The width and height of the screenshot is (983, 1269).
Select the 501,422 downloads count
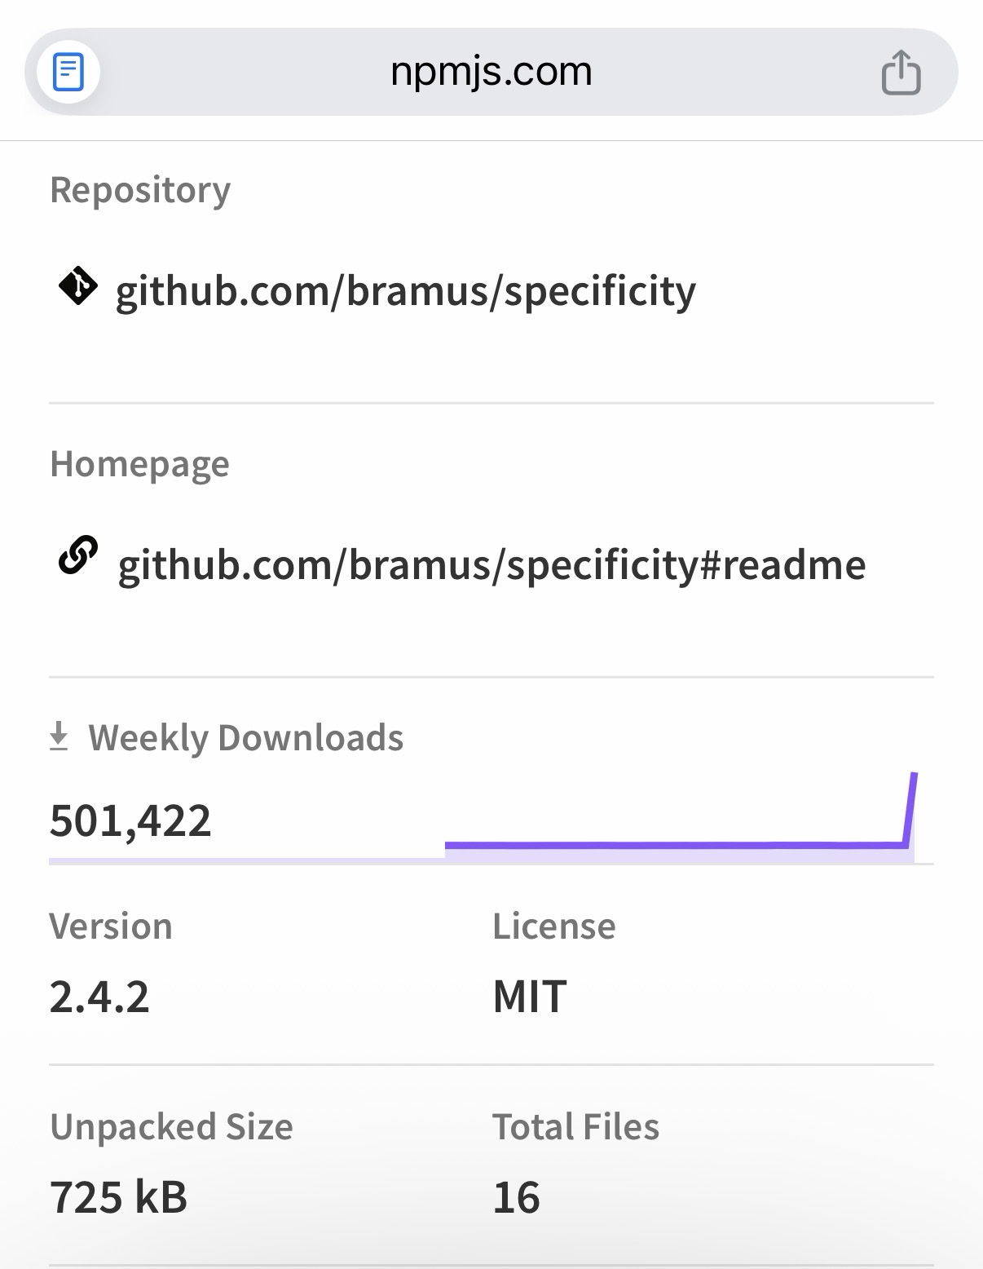[x=130, y=820]
